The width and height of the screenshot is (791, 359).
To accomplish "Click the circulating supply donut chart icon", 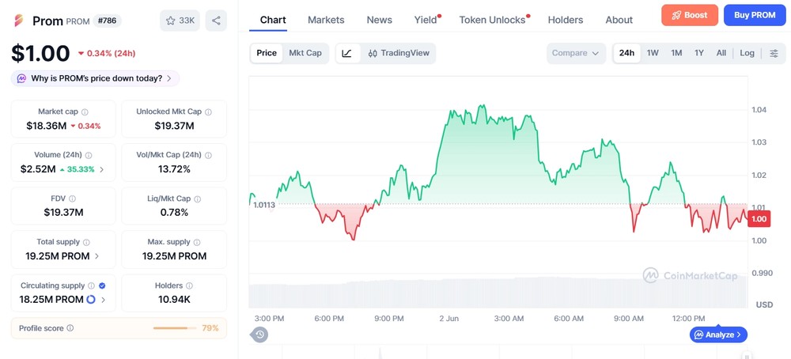I will 91,300.
